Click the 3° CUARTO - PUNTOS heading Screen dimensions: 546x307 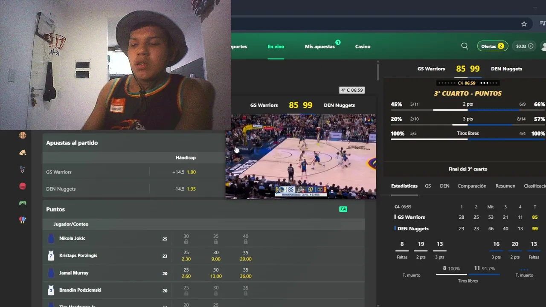coord(468,93)
